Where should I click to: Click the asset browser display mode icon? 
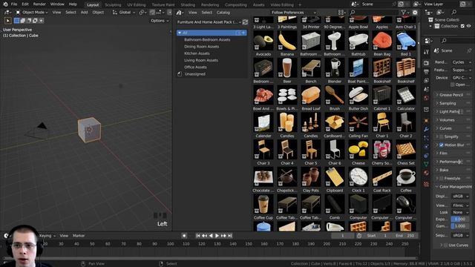coord(341,13)
